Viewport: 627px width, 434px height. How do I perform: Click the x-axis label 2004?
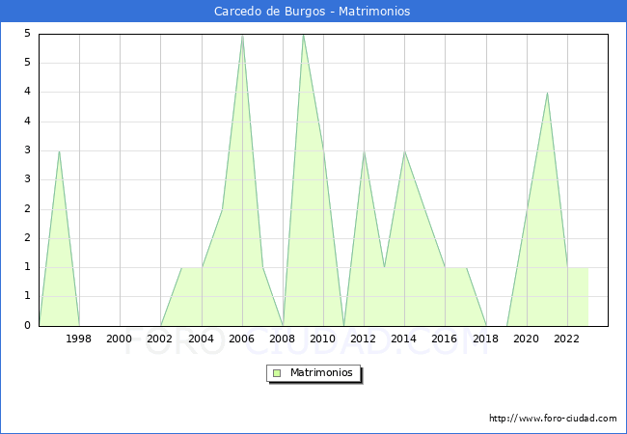pos(202,339)
